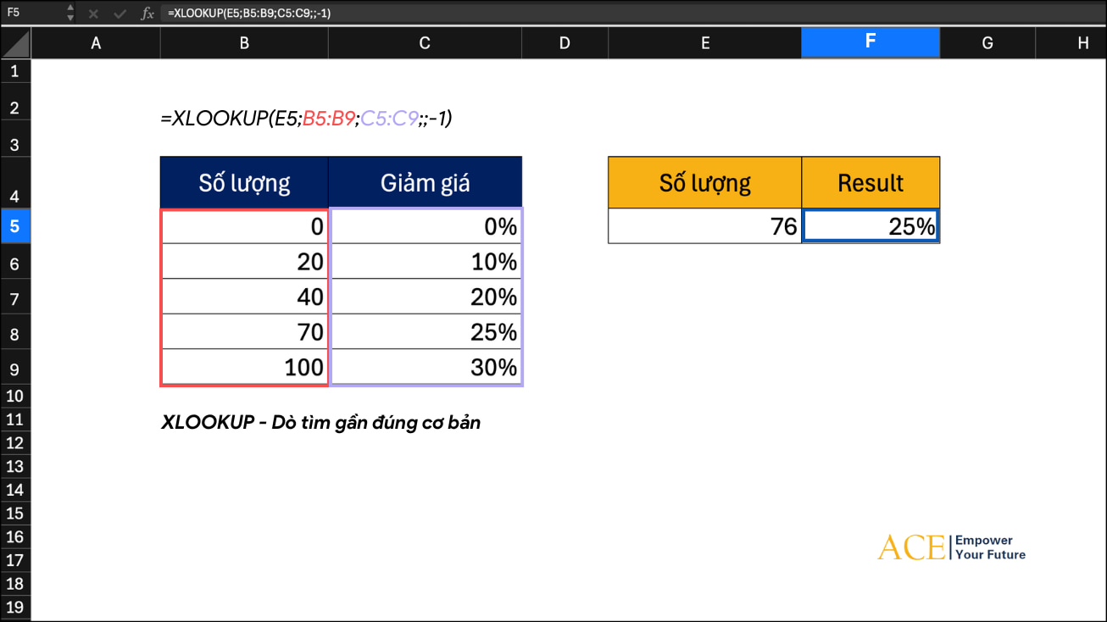Select cell E5 containing 76
Screen dimensions: 1107x622
pos(704,226)
